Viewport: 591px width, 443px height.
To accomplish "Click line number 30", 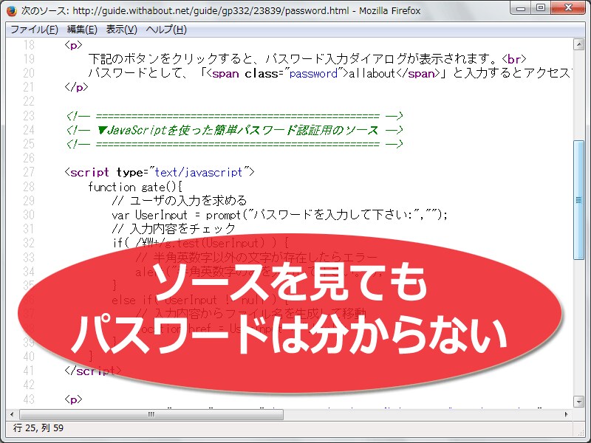I will (x=29, y=215).
